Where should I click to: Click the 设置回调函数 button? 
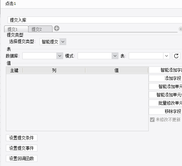[x=22, y=158]
